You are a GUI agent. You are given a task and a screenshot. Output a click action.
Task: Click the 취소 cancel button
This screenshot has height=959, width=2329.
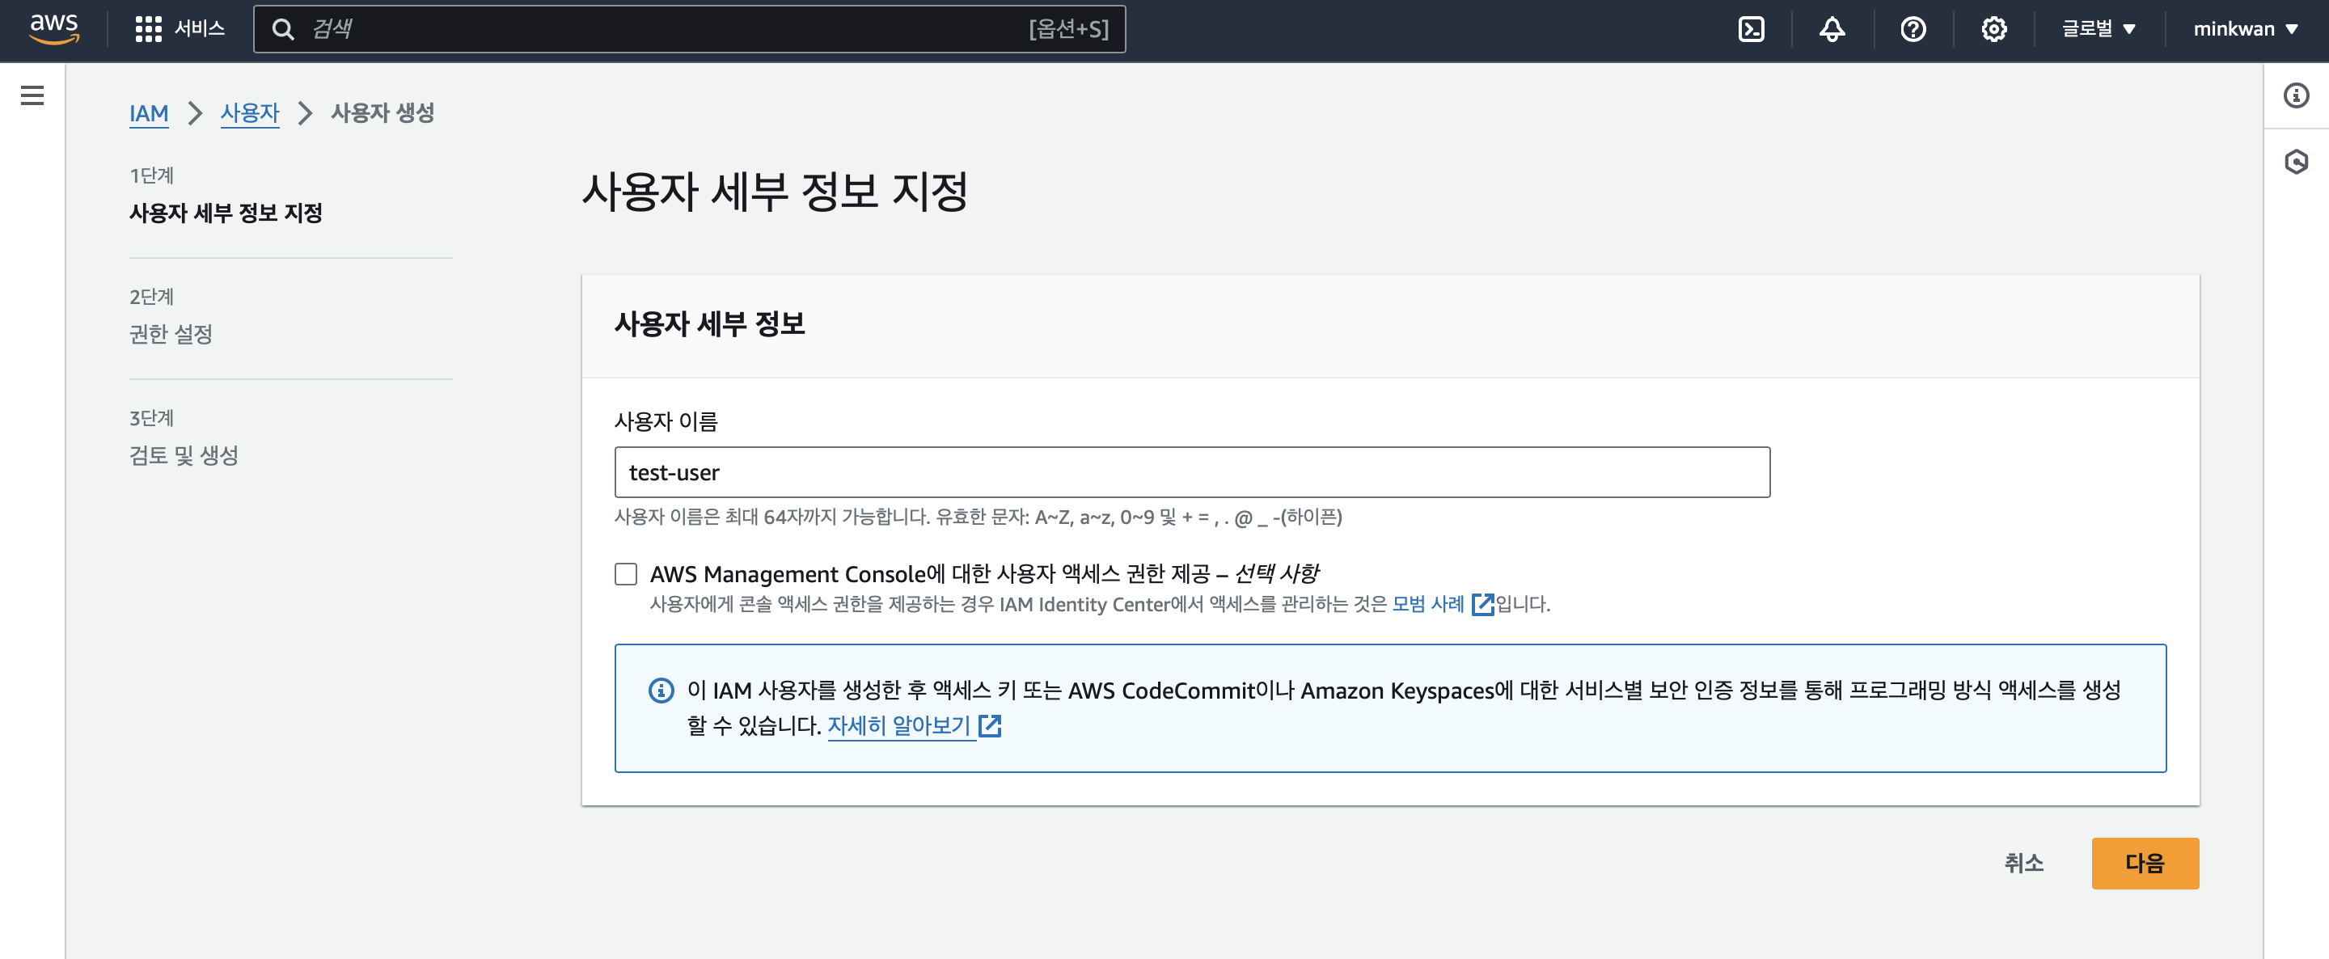point(2023,862)
